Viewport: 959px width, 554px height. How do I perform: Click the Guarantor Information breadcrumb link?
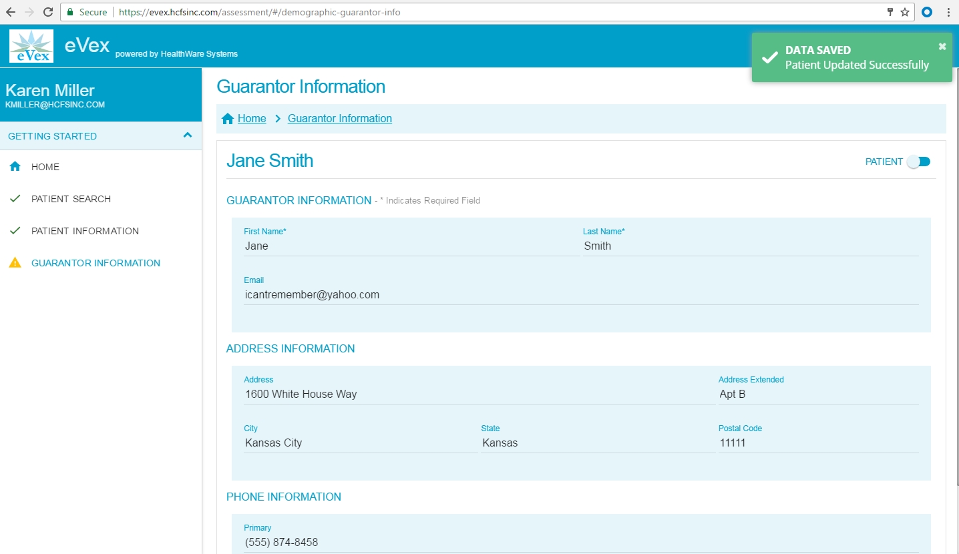[x=339, y=119]
